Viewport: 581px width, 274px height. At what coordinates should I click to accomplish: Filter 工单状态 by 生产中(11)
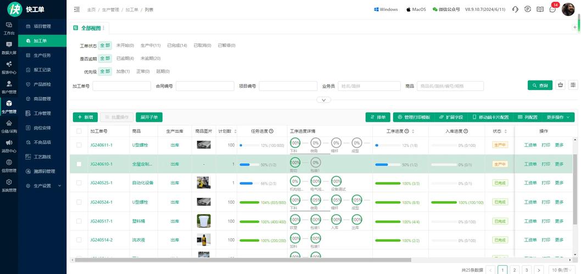pyautogui.click(x=150, y=45)
